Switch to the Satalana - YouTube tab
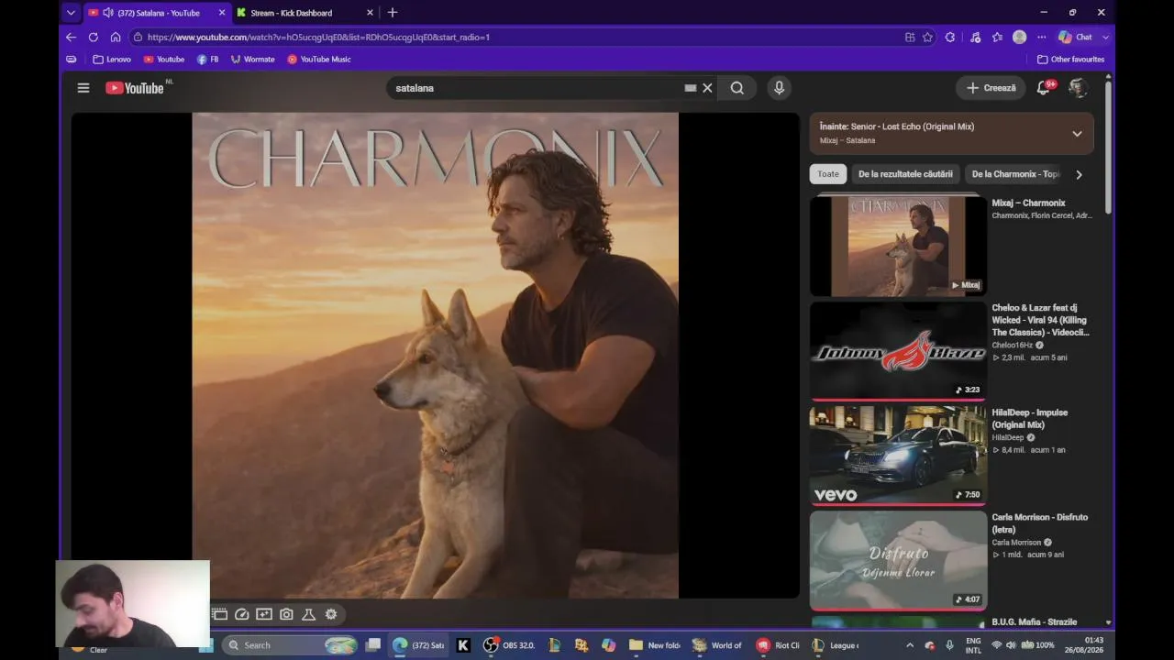Image resolution: width=1174 pixels, height=660 pixels. [157, 13]
